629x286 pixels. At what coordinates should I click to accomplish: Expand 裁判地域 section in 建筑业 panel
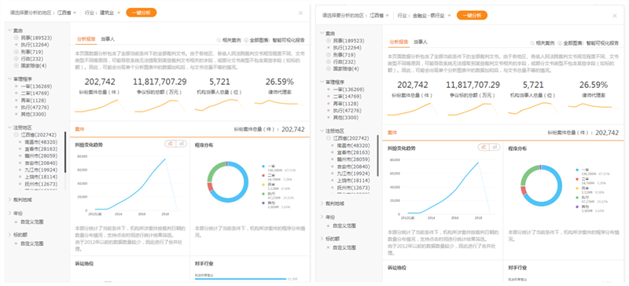(x=9, y=200)
